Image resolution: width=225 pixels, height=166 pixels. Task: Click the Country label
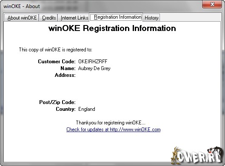click(66, 109)
